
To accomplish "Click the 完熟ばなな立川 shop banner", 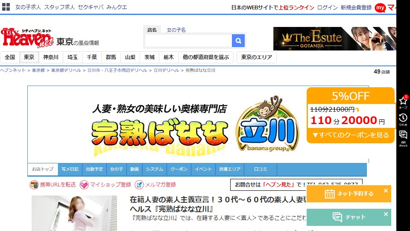I will point(198,124).
